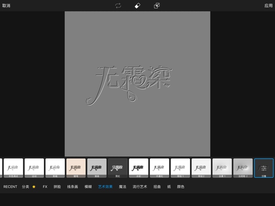Choose the 草绘 1 sketch thumbnail
Viewport: 275px width, 206px height.
point(180,168)
